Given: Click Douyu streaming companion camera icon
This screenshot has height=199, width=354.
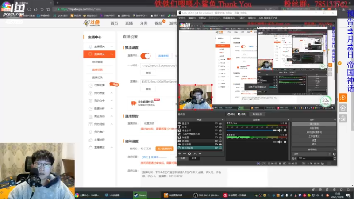Looking at the screenshot, I should [x=134, y=103].
